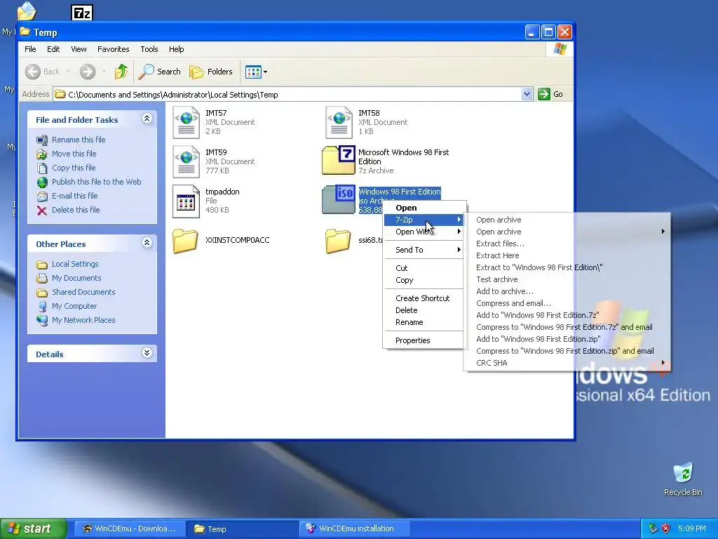Click the Rename this file task
The height and width of the screenshot is (539, 718).
[79, 140]
